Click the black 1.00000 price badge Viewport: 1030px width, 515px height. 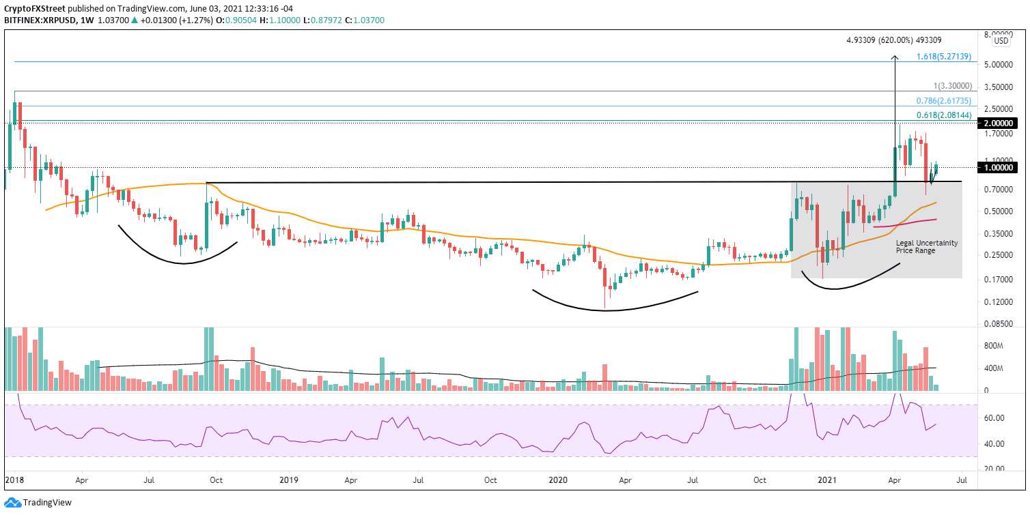coord(997,166)
